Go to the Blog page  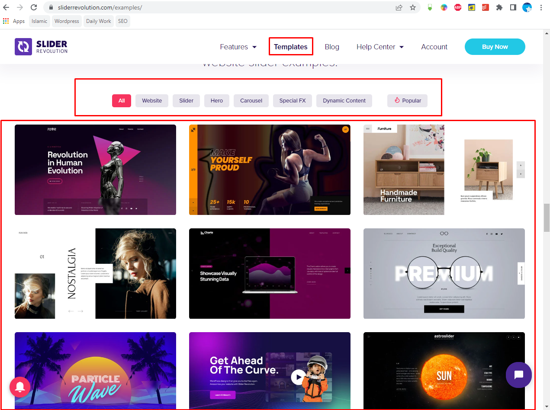(x=332, y=47)
